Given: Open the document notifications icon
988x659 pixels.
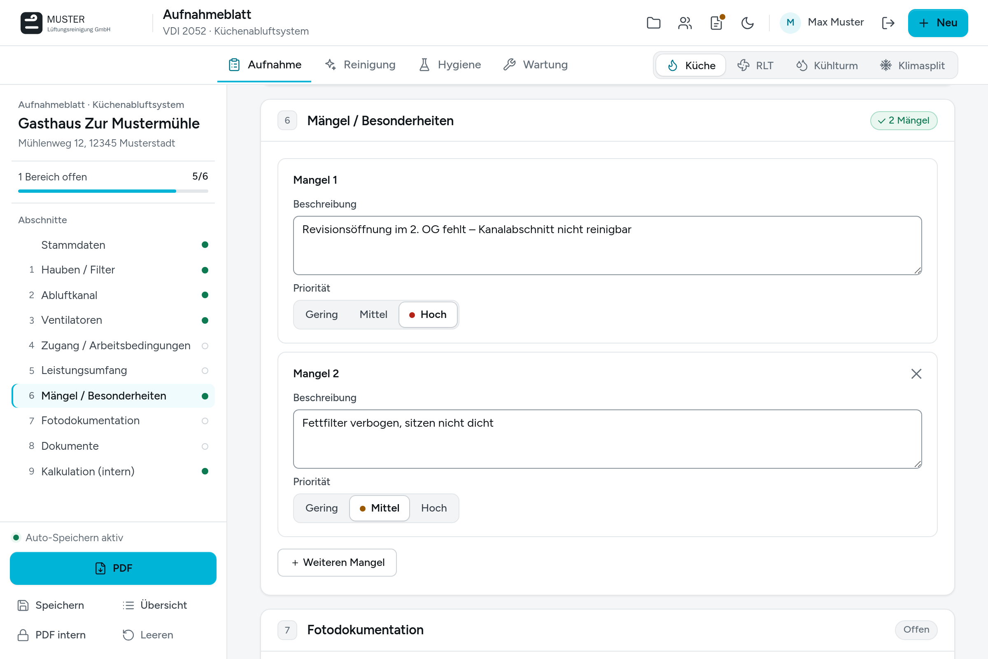Looking at the screenshot, I should tap(716, 23).
